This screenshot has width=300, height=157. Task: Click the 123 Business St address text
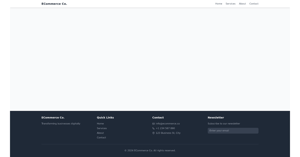click(x=168, y=133)
